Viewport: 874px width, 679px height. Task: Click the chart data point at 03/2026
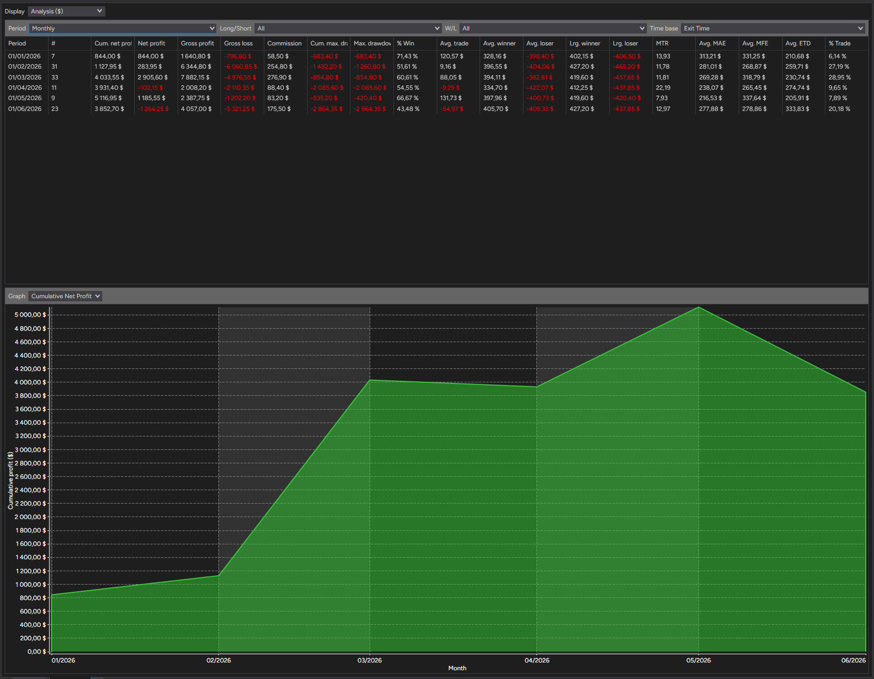point(370,380)
